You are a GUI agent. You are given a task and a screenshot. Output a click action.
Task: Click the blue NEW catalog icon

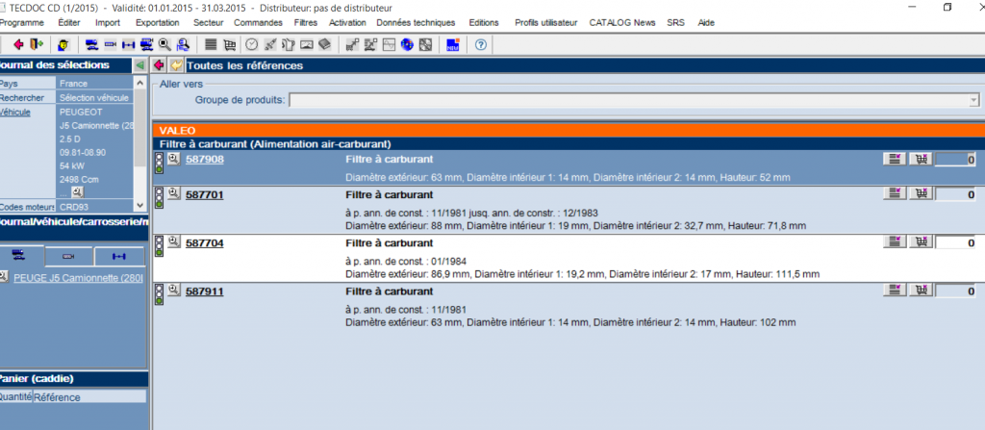tap(452, 44)
